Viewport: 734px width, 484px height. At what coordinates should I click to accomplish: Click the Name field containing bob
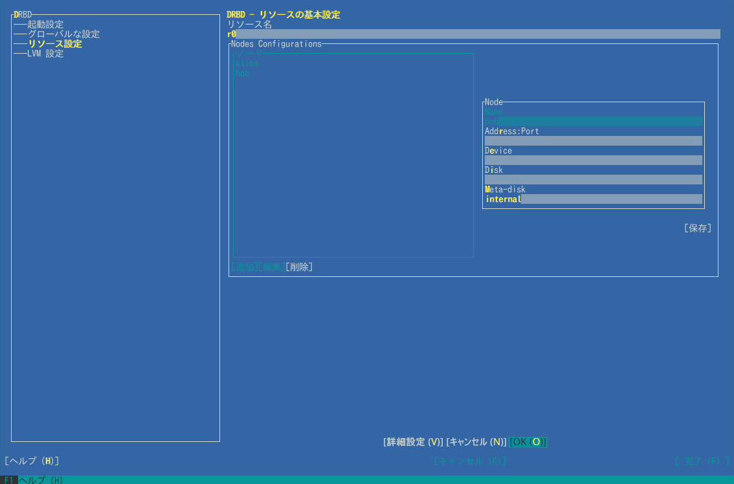(x=593, y=122)
